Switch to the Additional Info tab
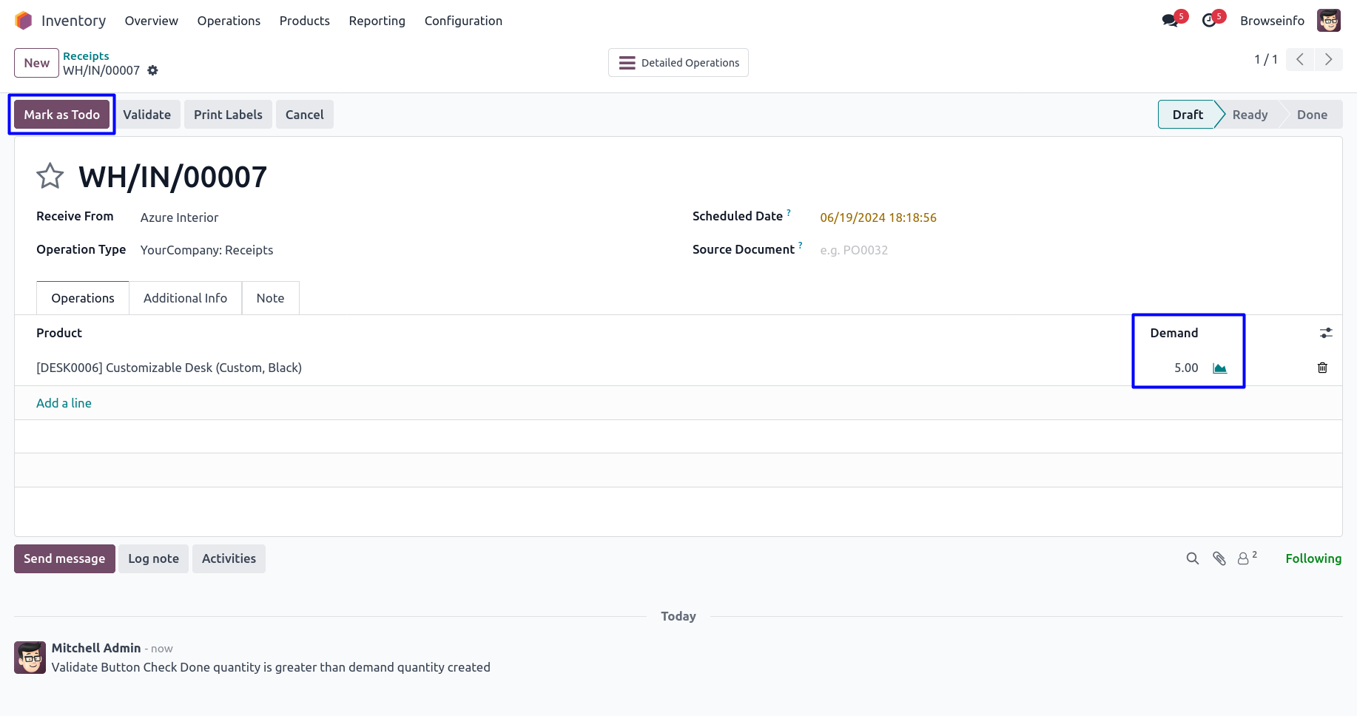This screenshot has height=716, width=1357. [185, 298]
